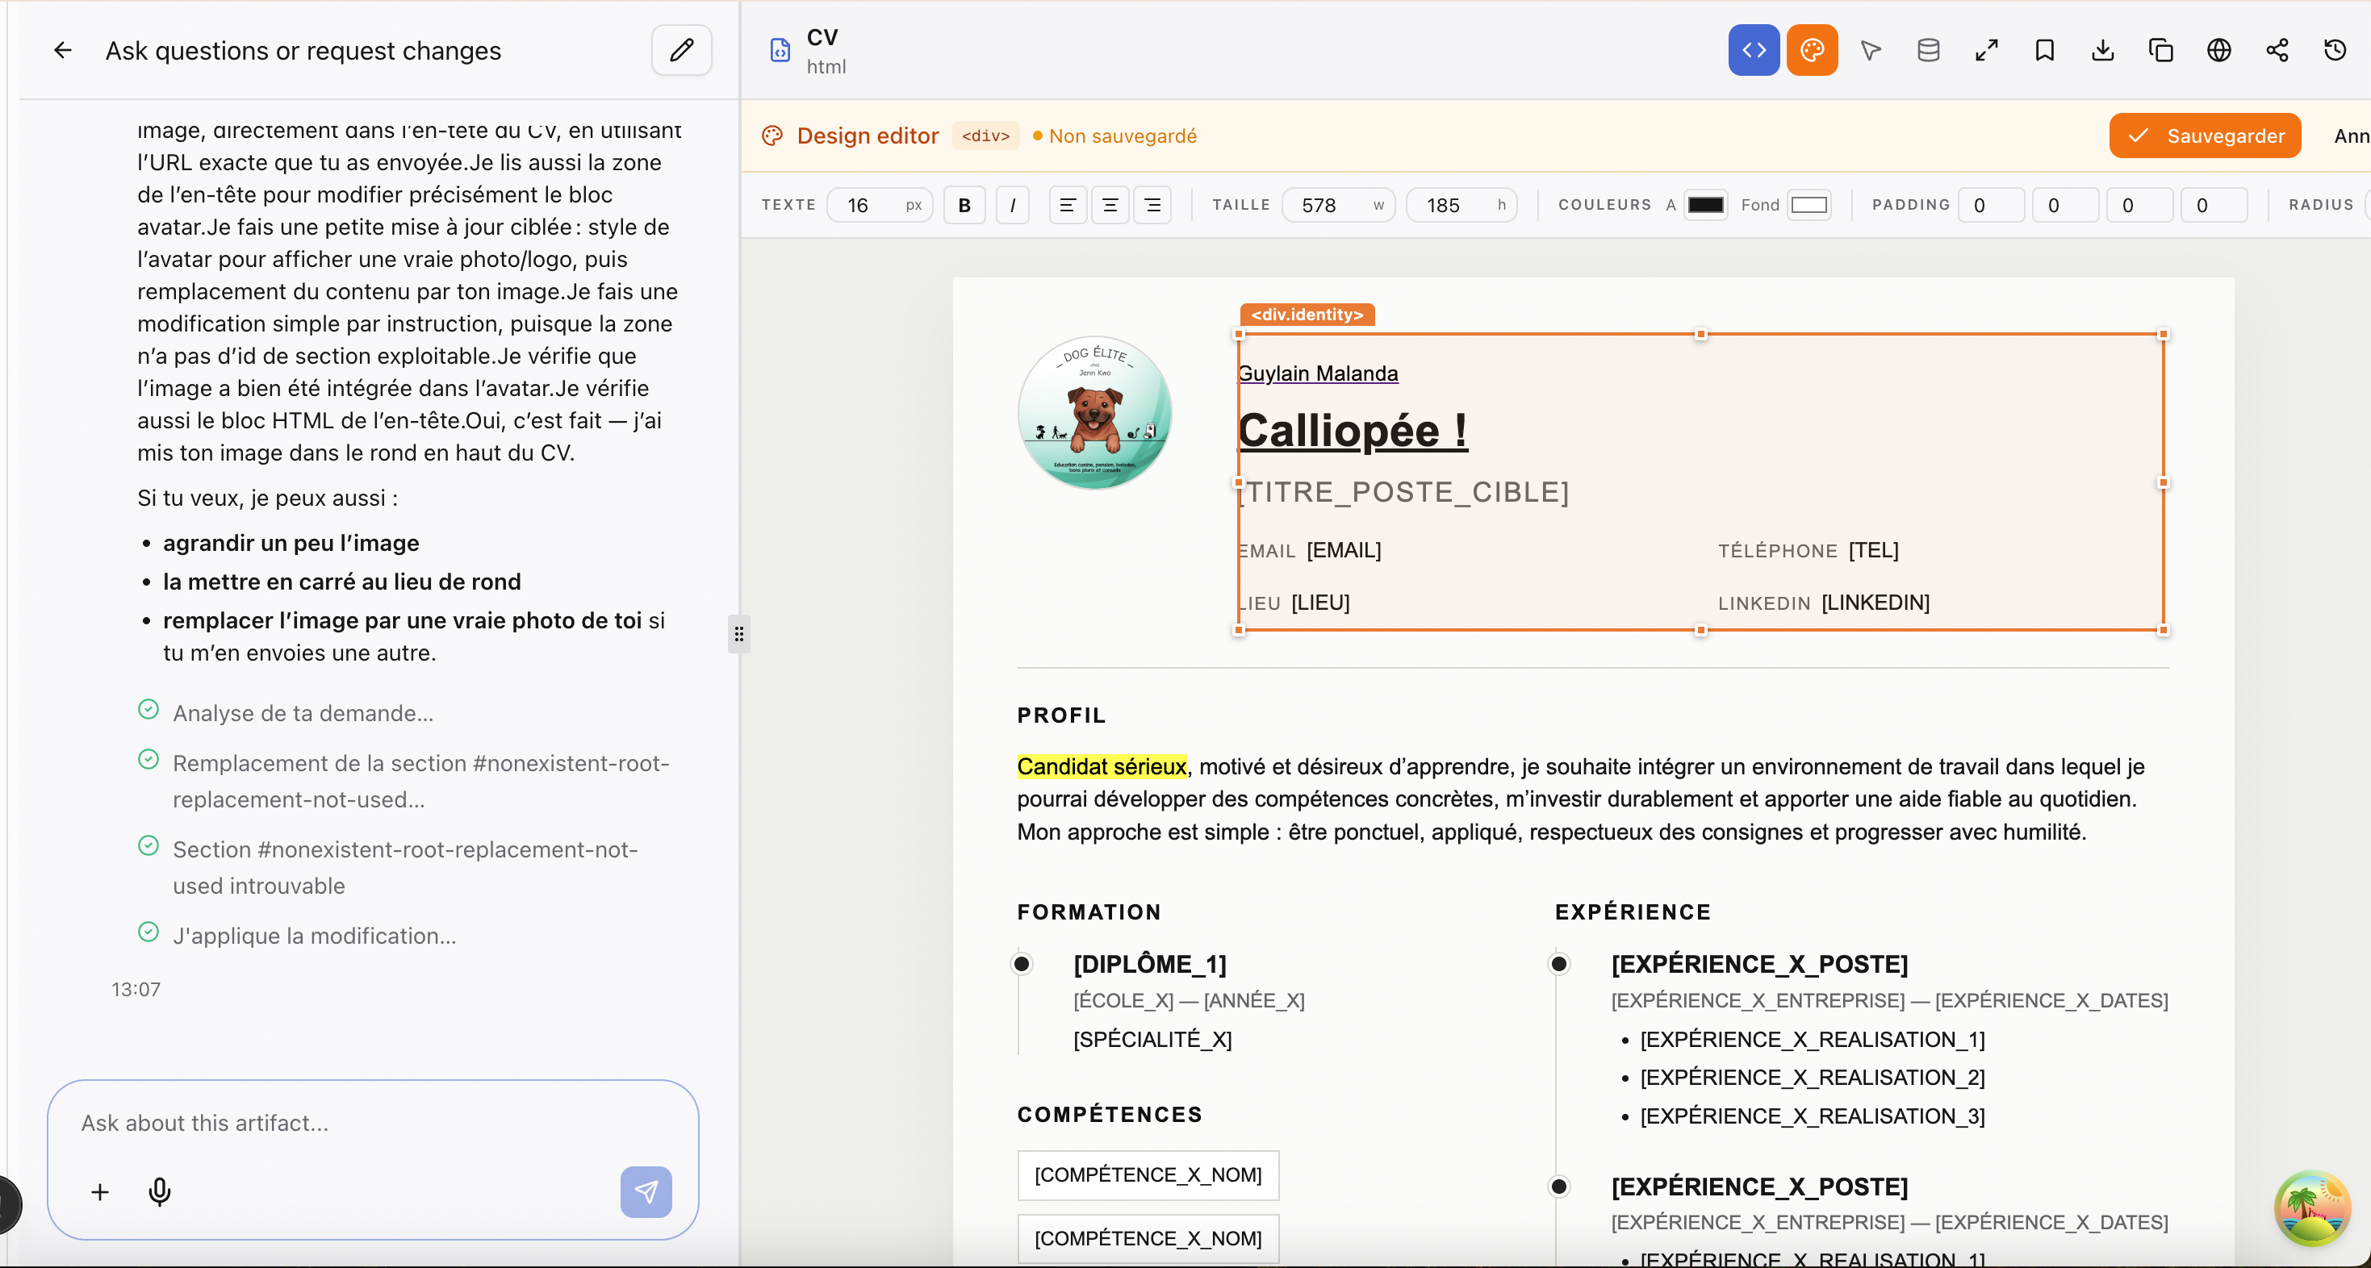Click the bookmark icon
The image size is (2371, 1268).
point(2044,50)
